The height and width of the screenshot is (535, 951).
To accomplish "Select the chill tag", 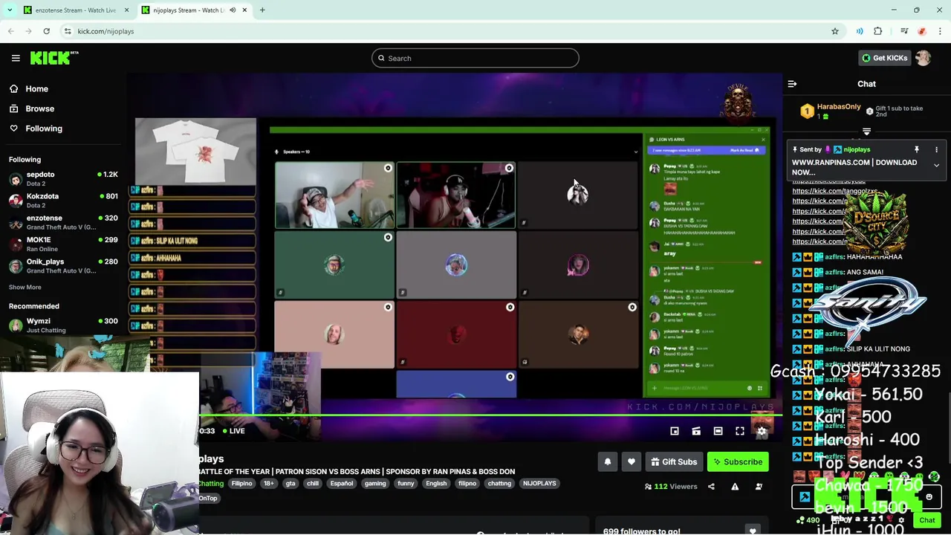I will [x=313, y=484].
